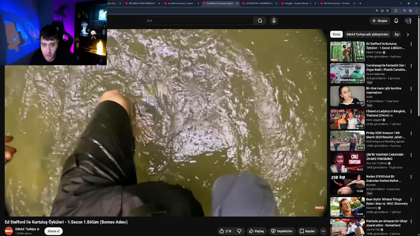Viewport: 420px width, 236px height.
Task: Click the Harry Jaggard channel name
Action: (x=374, y=120)
